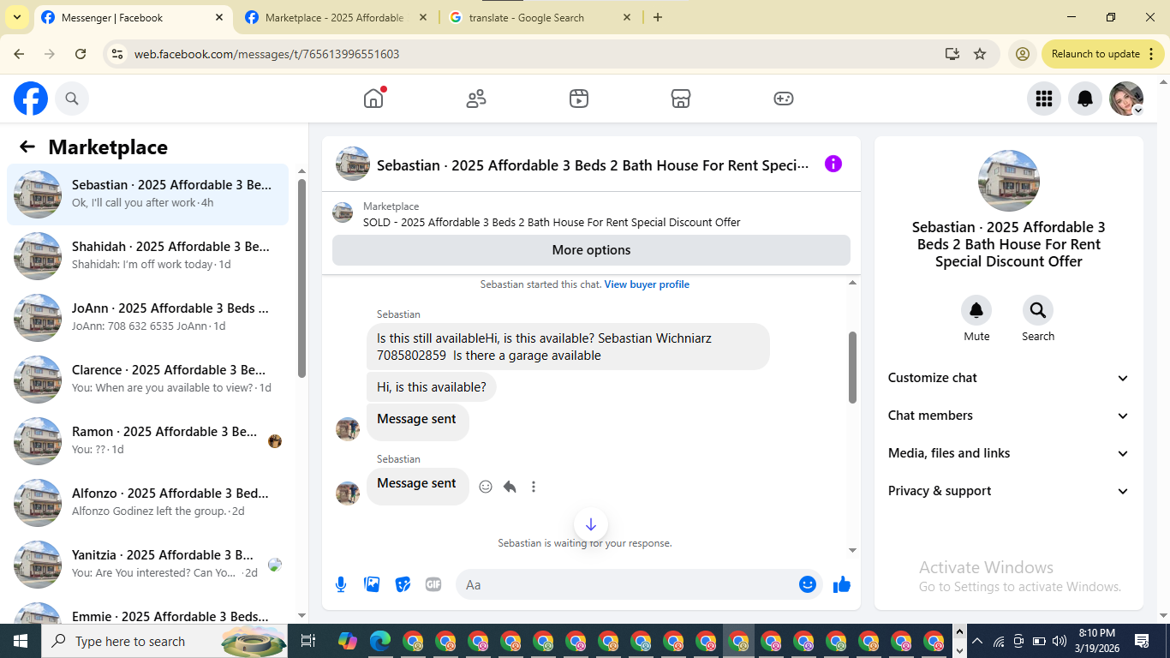Screen dimensions: 1170x658
Task: Click the address bar URL
Action: click(x=266, y=54)
